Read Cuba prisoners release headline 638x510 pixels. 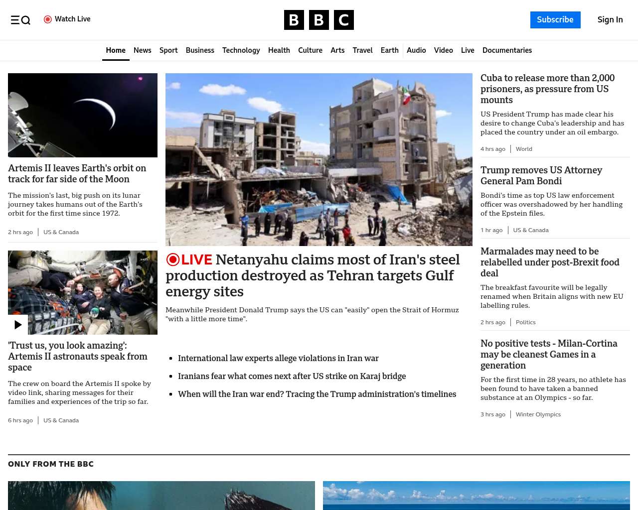click(x=547, y=89)
